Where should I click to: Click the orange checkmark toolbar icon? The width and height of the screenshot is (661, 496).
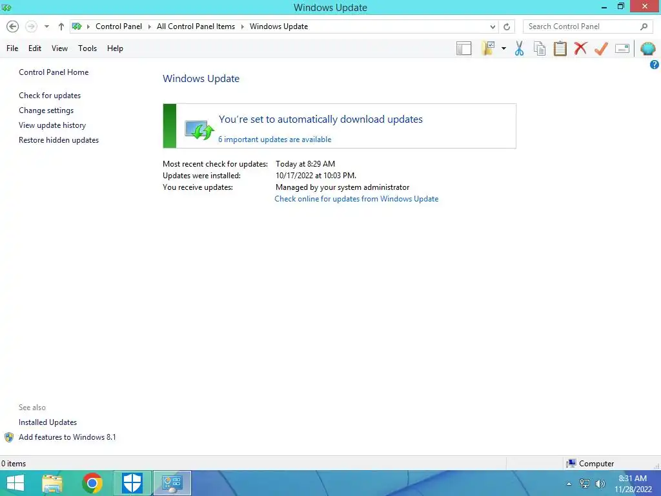click(x=601, y=48)
